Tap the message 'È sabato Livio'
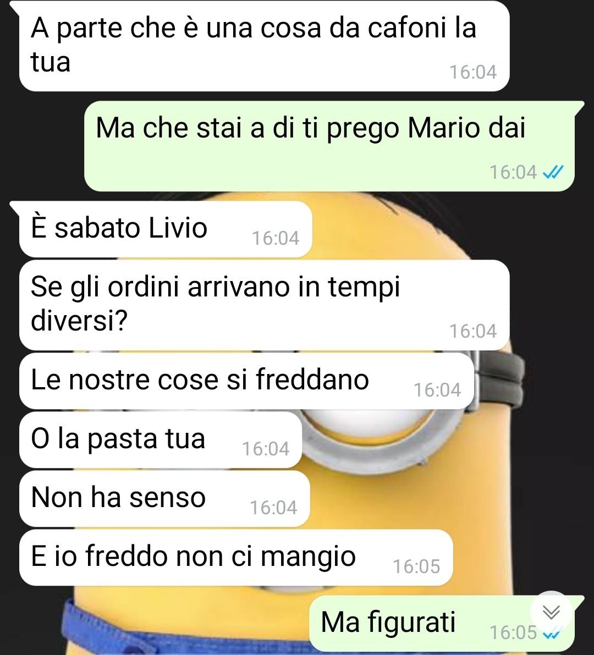This screenshot has width=594, height=655. 166,229
